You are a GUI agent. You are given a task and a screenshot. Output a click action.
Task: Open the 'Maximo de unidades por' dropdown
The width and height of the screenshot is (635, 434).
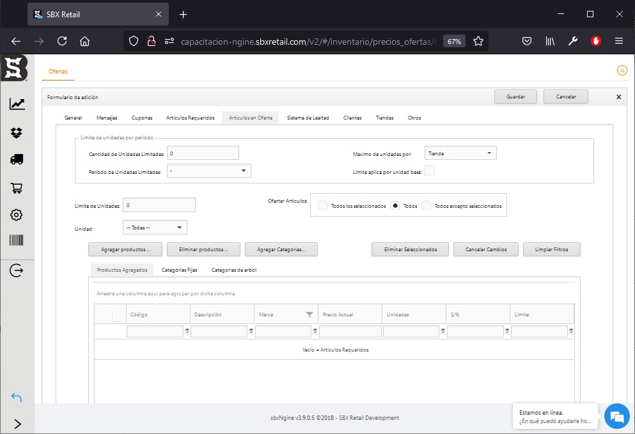click(460, 153)
